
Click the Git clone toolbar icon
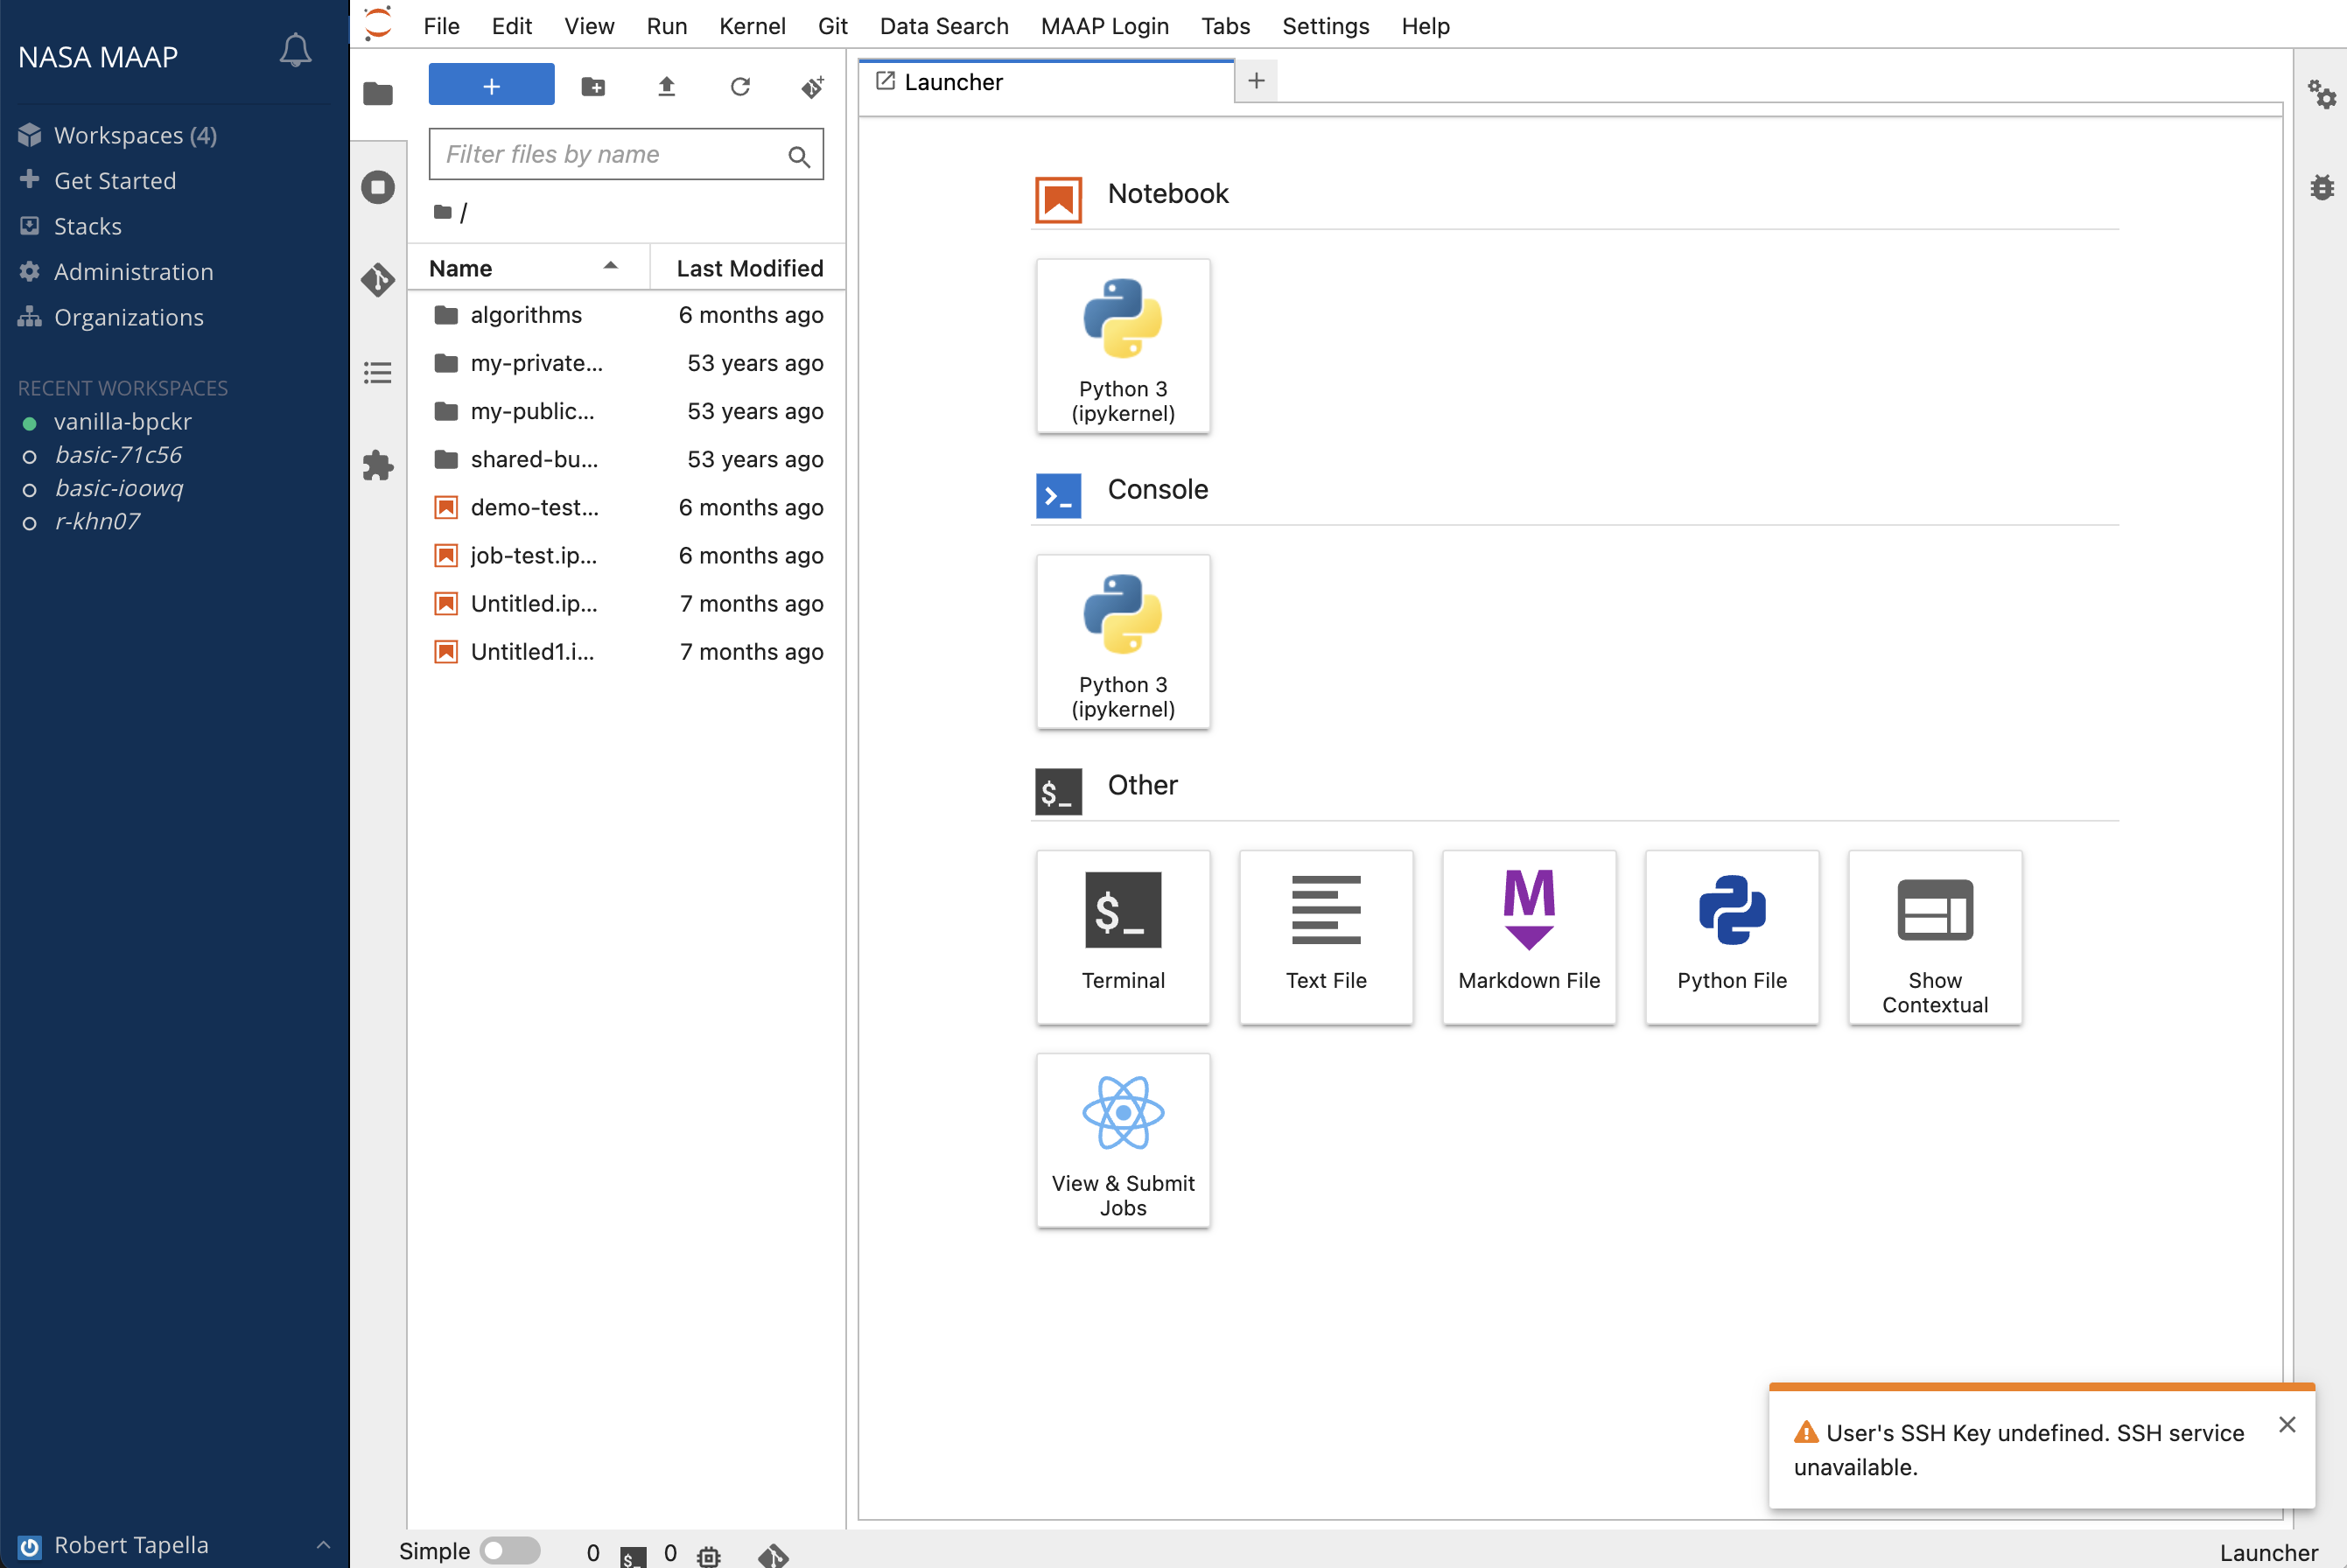coord(812,87)
